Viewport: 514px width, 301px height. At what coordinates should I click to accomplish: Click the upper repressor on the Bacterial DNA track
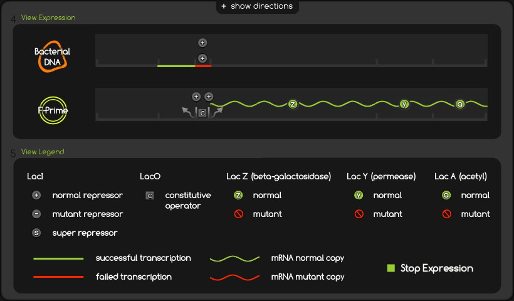point(202,43)
